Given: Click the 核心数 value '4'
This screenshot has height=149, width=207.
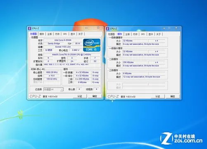Looking at the screenshot, I should point(79,89).
